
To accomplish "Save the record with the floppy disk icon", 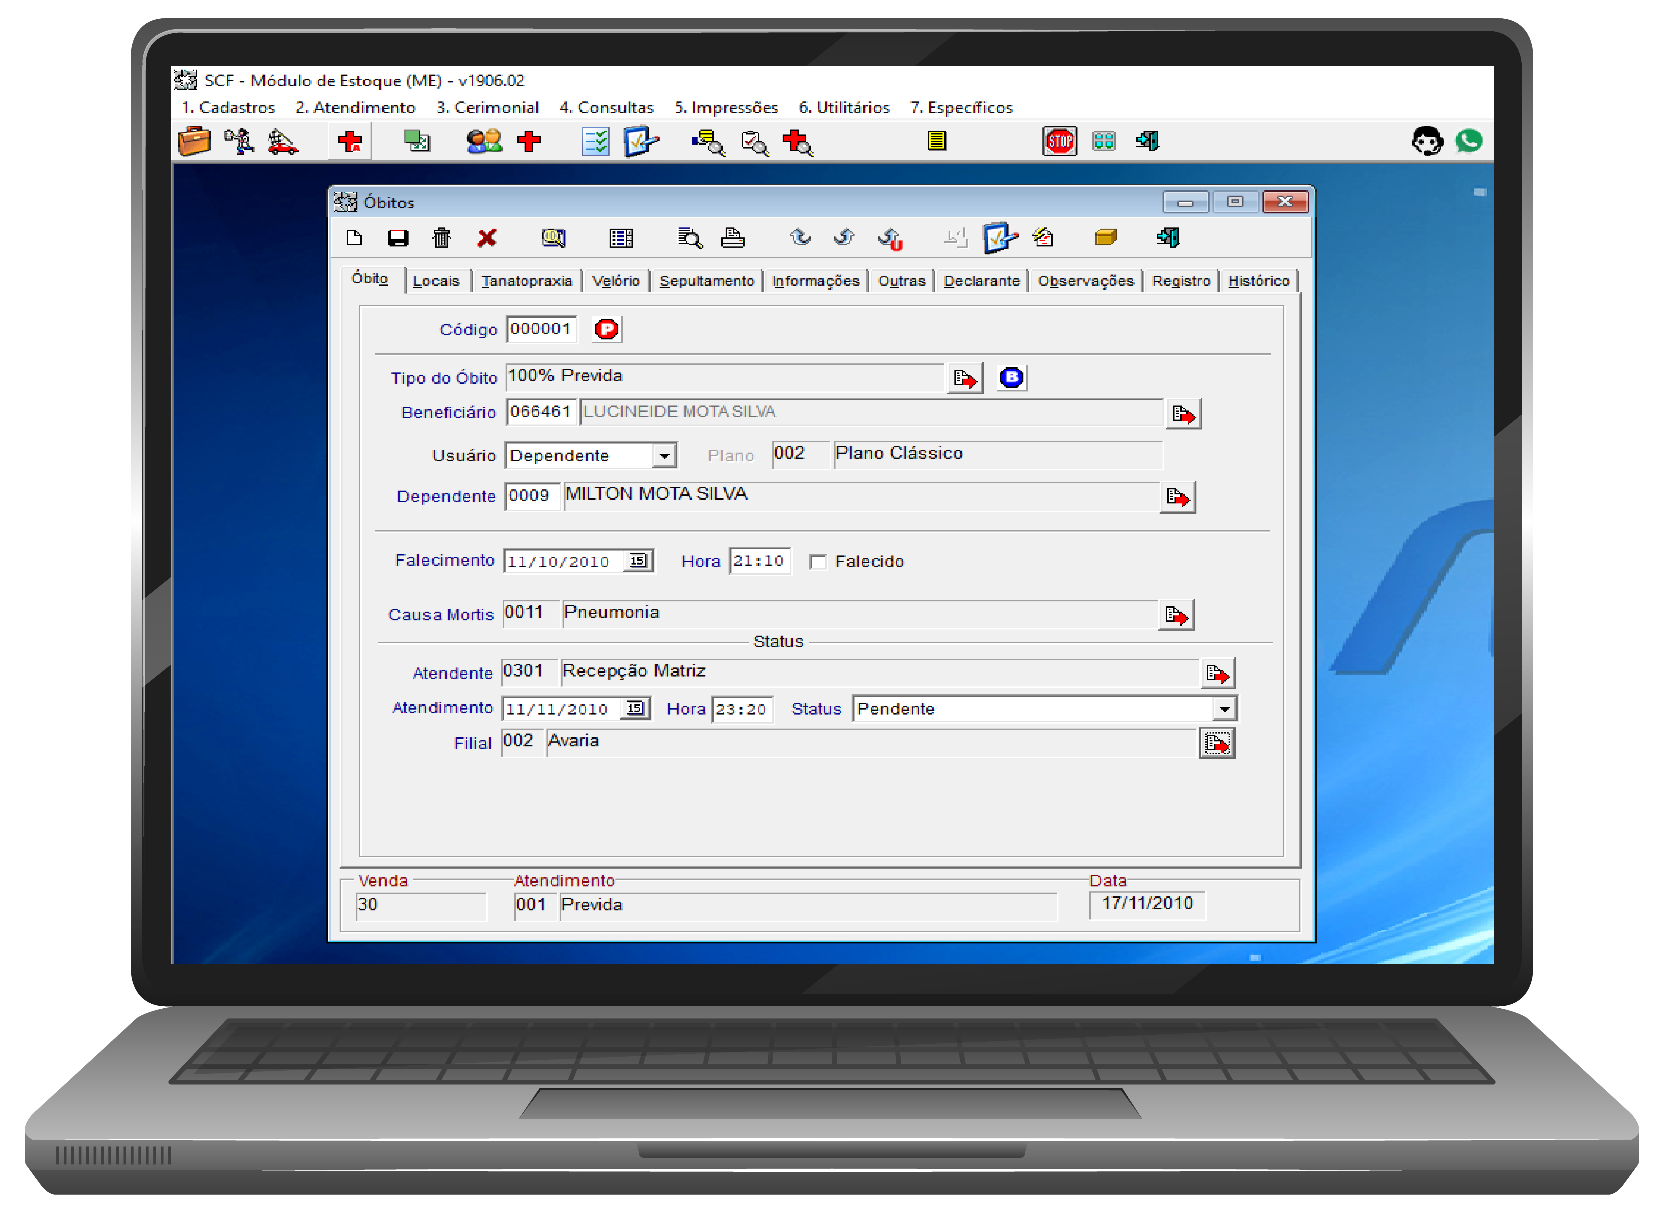I will coord(398,238).
